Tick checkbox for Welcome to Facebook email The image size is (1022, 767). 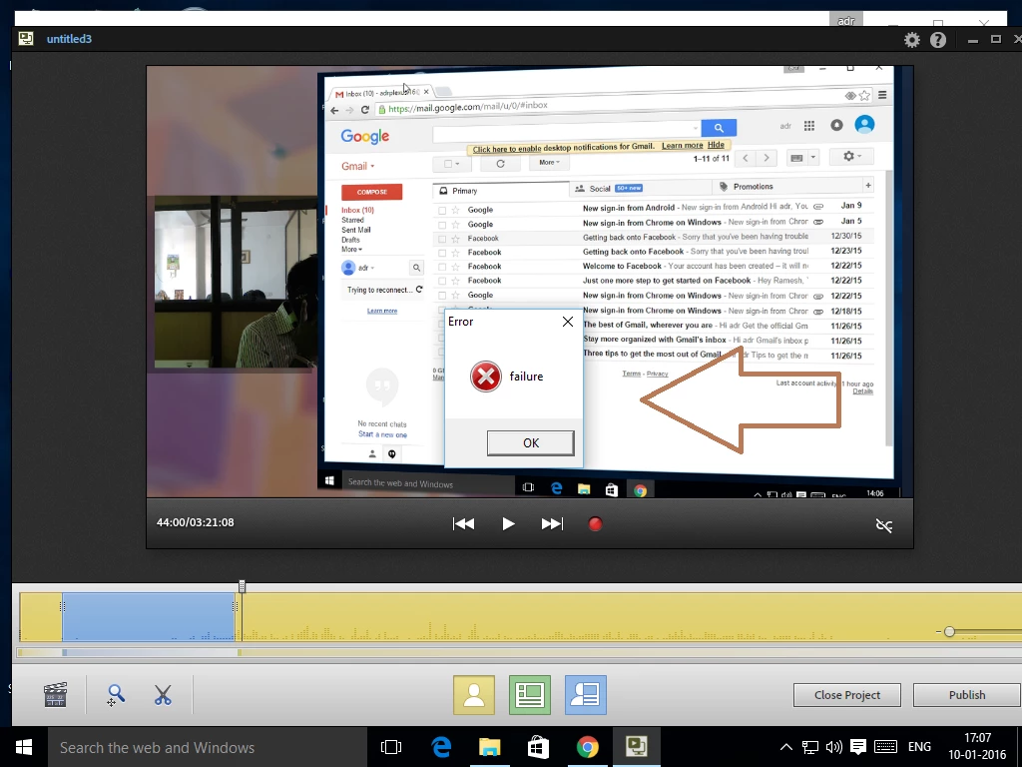pyautogui.click(x=442, y=267)
